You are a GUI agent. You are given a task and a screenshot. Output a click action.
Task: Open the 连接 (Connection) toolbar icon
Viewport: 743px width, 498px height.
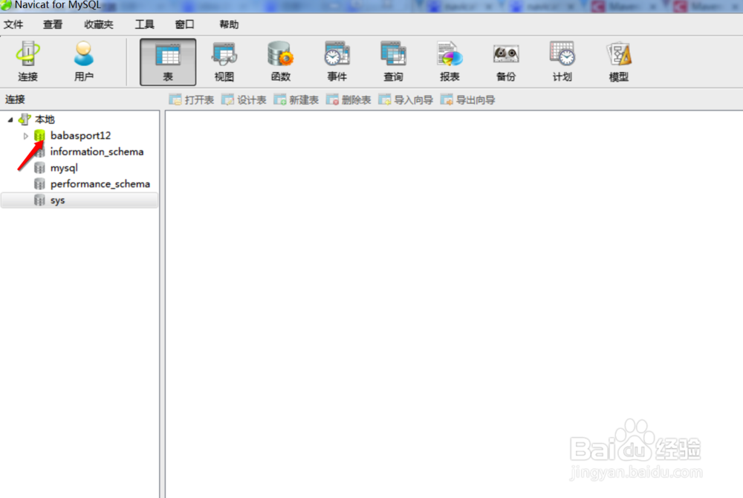click(x=28, y=62)
